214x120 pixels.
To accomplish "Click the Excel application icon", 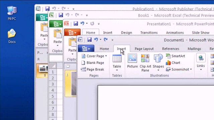I will click(x=51, y=15).
